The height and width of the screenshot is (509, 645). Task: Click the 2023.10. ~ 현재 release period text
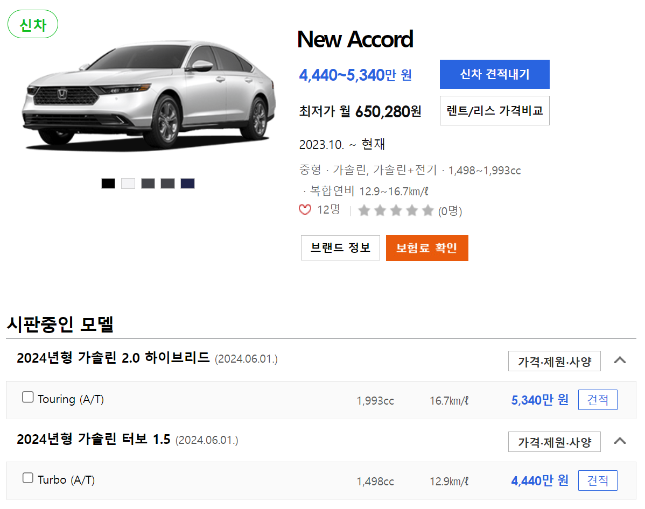tap(342, 144)
